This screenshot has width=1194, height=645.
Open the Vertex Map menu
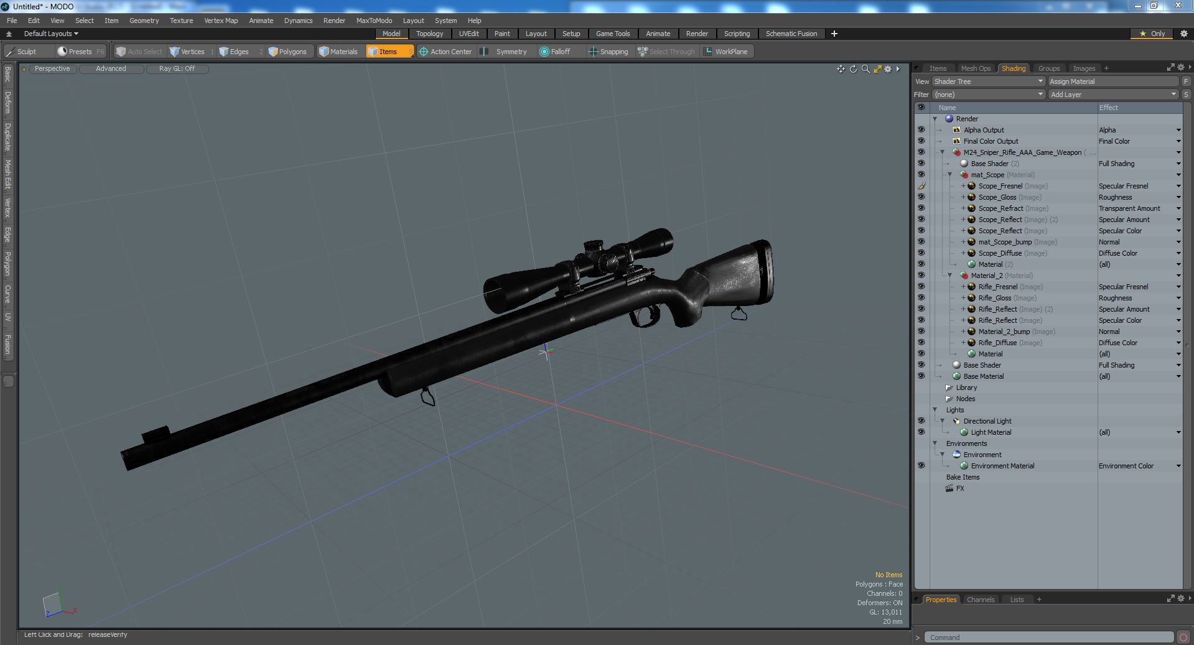tap(221, 21)
